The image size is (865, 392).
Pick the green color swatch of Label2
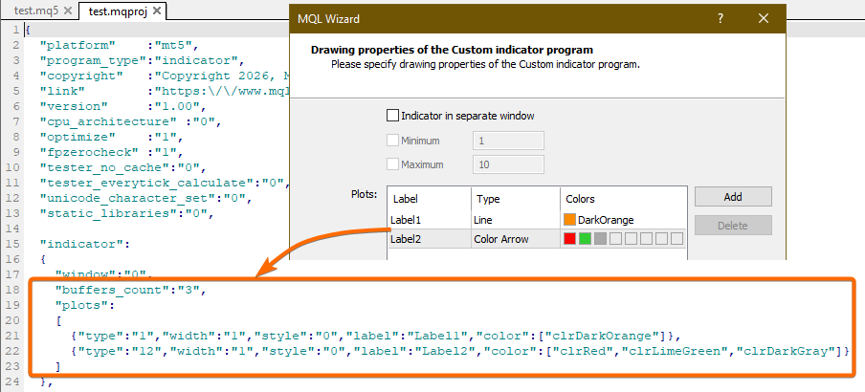point(585,239)
